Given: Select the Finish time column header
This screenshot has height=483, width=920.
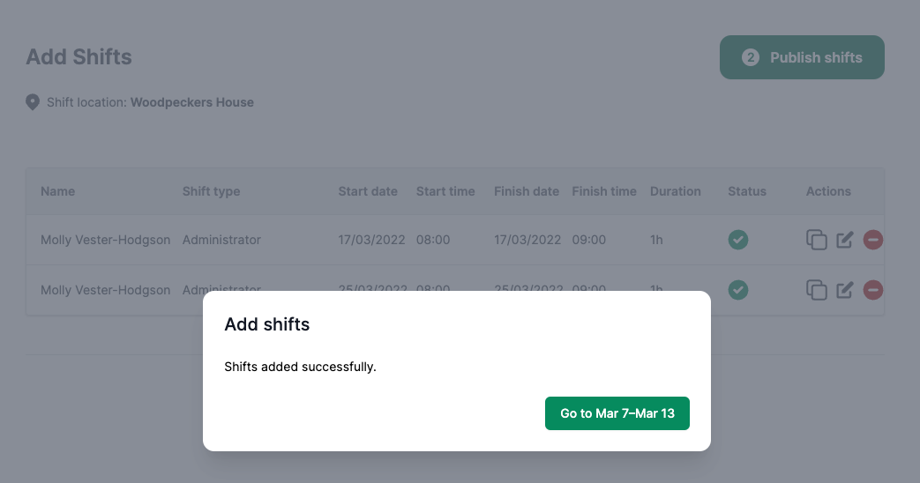Looking at the screenshot, I should point(604,191).
